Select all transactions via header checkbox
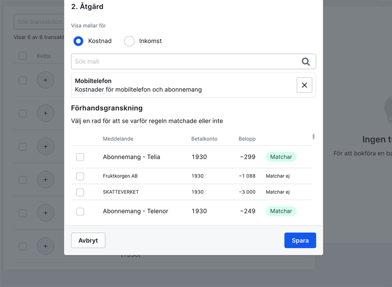 pyautogui.click(x=22, y=56)
